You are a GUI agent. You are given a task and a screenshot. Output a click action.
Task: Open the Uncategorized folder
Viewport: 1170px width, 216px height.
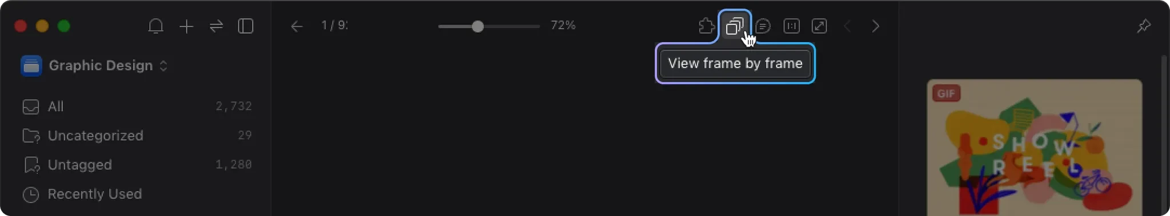tap(137, 136)
